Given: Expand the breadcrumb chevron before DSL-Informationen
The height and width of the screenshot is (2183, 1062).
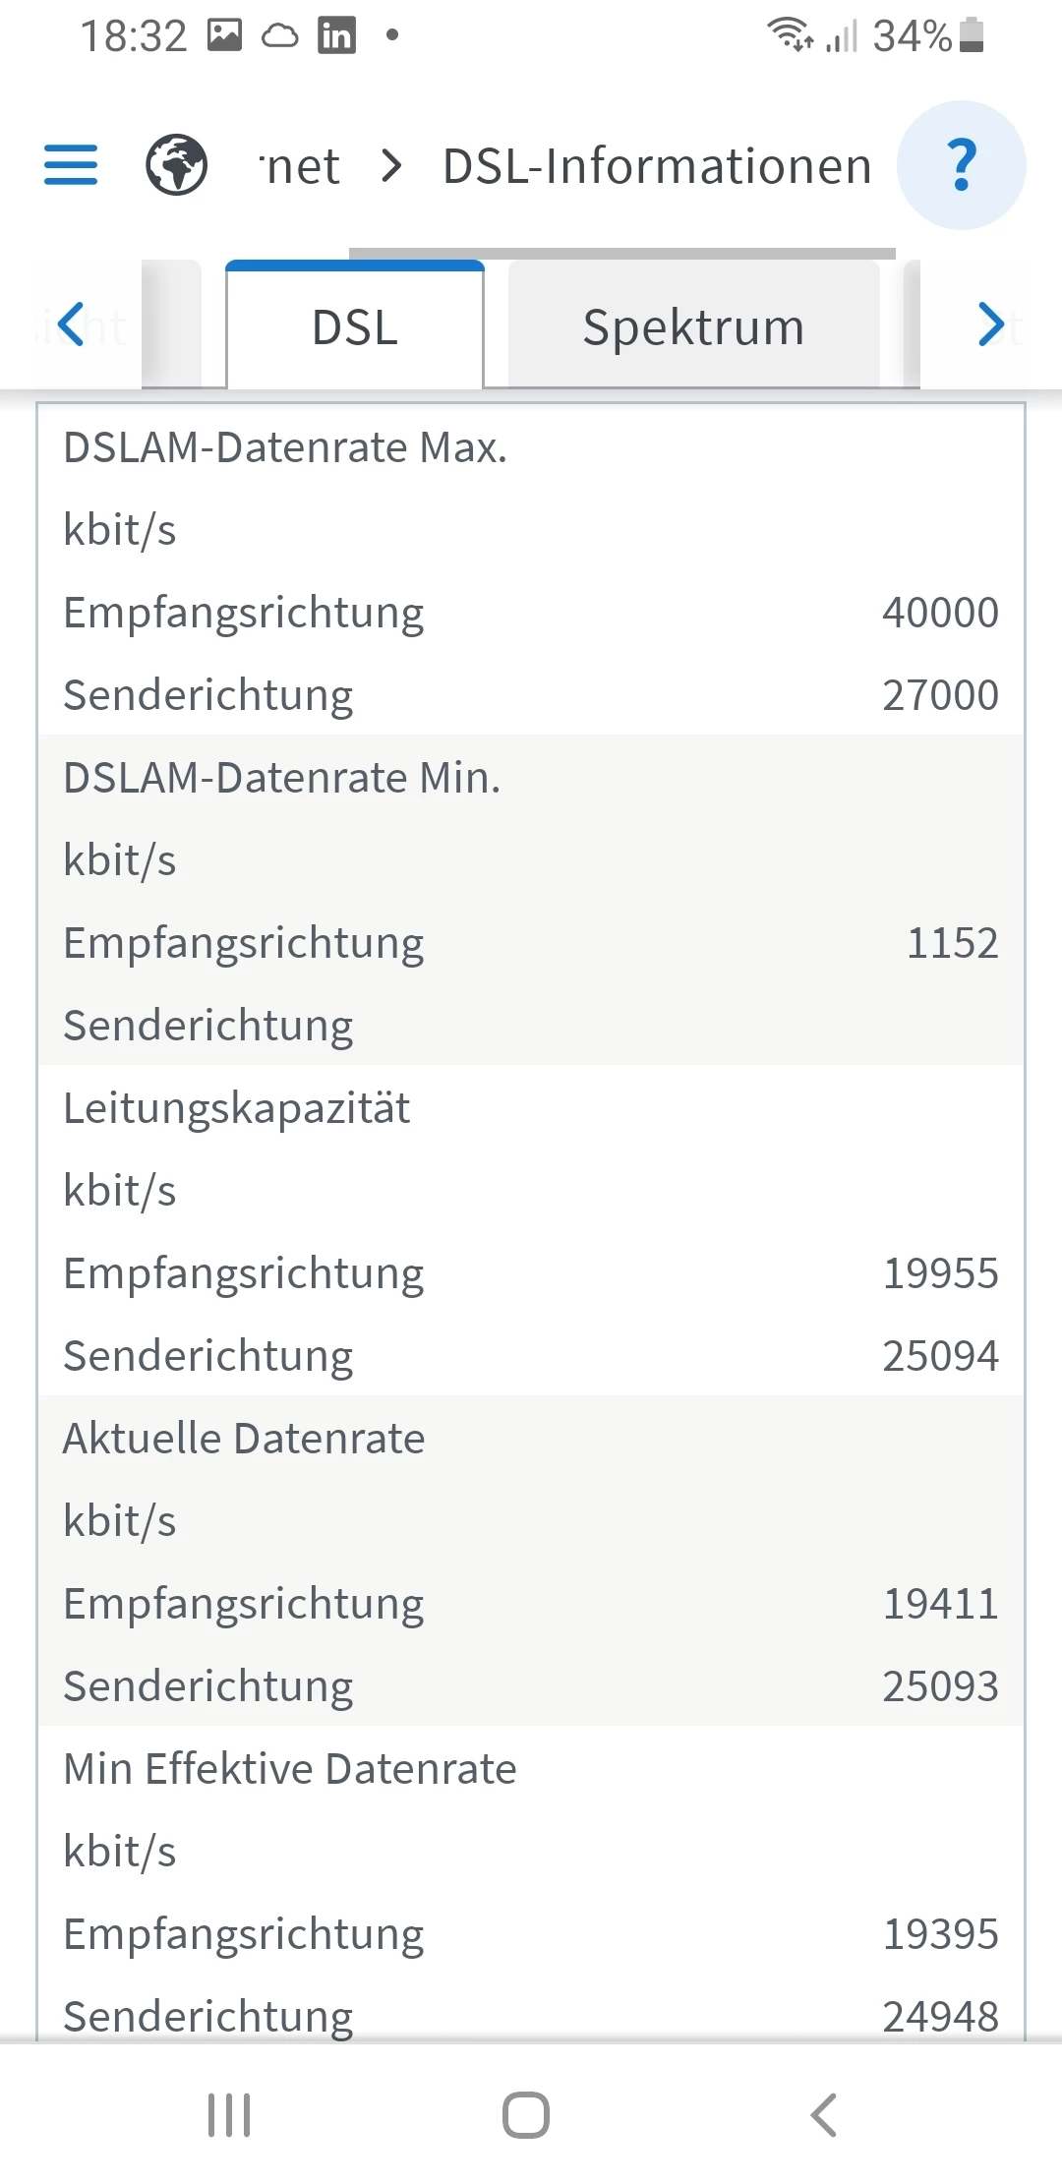Looking at the screenshot, I should pyautogui.click(x=391, y=165).
